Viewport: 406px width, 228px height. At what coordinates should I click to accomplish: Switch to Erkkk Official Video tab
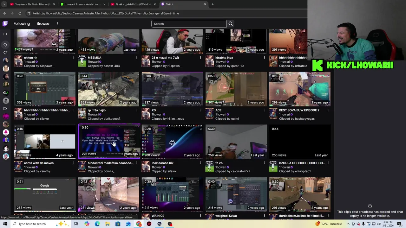tap(133, 4)
